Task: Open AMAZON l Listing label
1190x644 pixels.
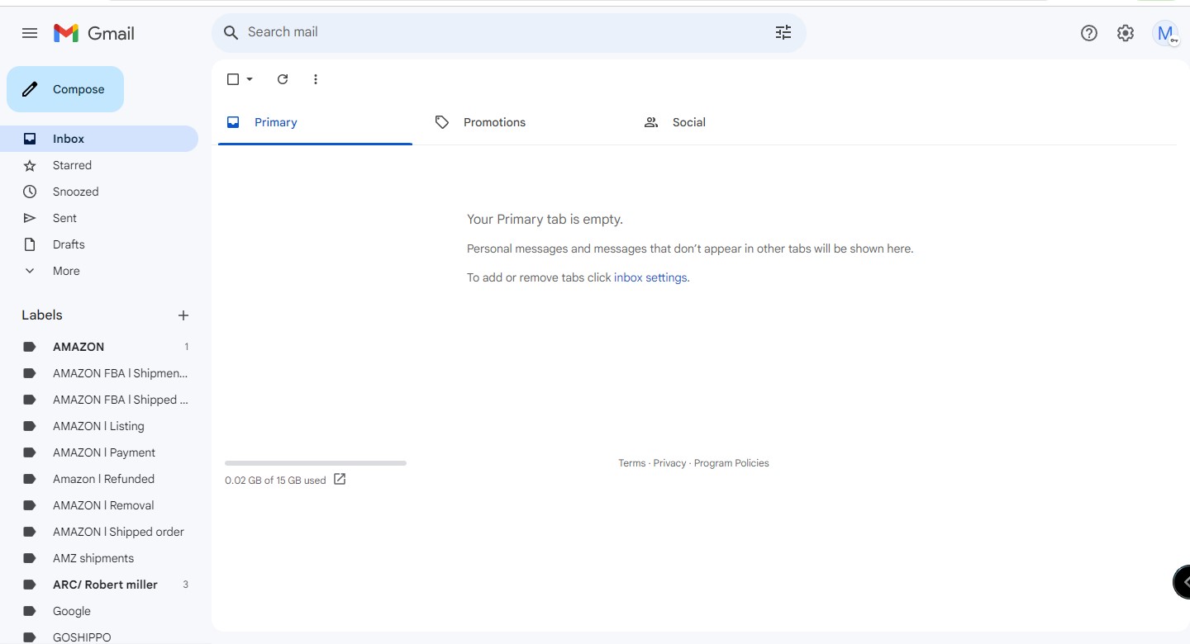Action: pos(99,426)
